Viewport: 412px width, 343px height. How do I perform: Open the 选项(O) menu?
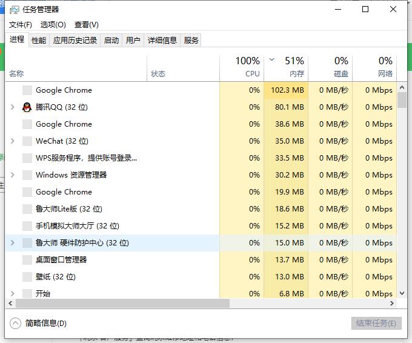[x=53, y=25]
